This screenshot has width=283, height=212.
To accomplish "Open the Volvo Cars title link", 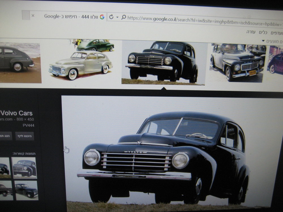I will click(16, 113).
